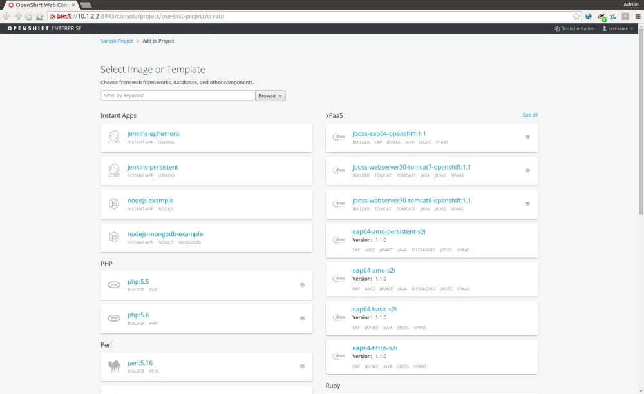Click the See all link under xPaaS
Viewport: 644px width, 394px height.
(x=529, y=115)
